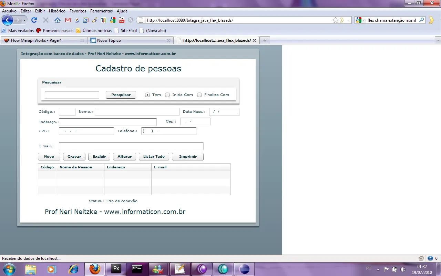441x276 pixels.
Task: Sort the table by Nome da Pessoa column header
Action: [81, 167]
